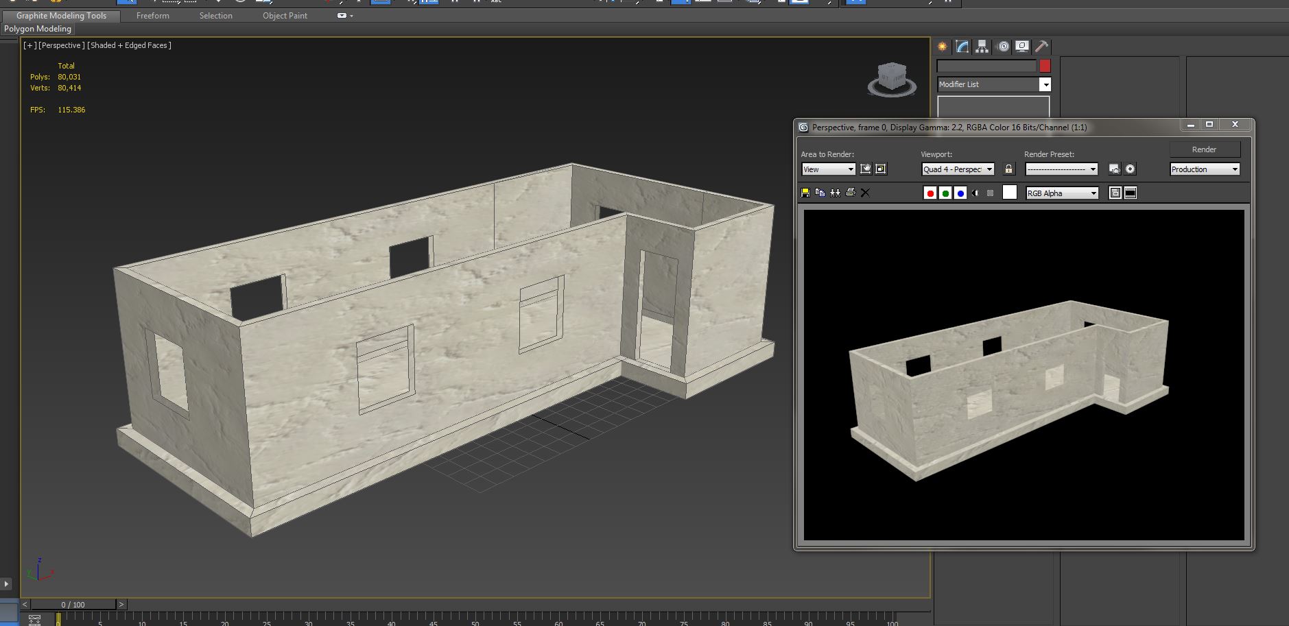This screenshot has width=1289, height=626.
Task: Select the Hierarchy panel icon
Action: pos(982,46)
